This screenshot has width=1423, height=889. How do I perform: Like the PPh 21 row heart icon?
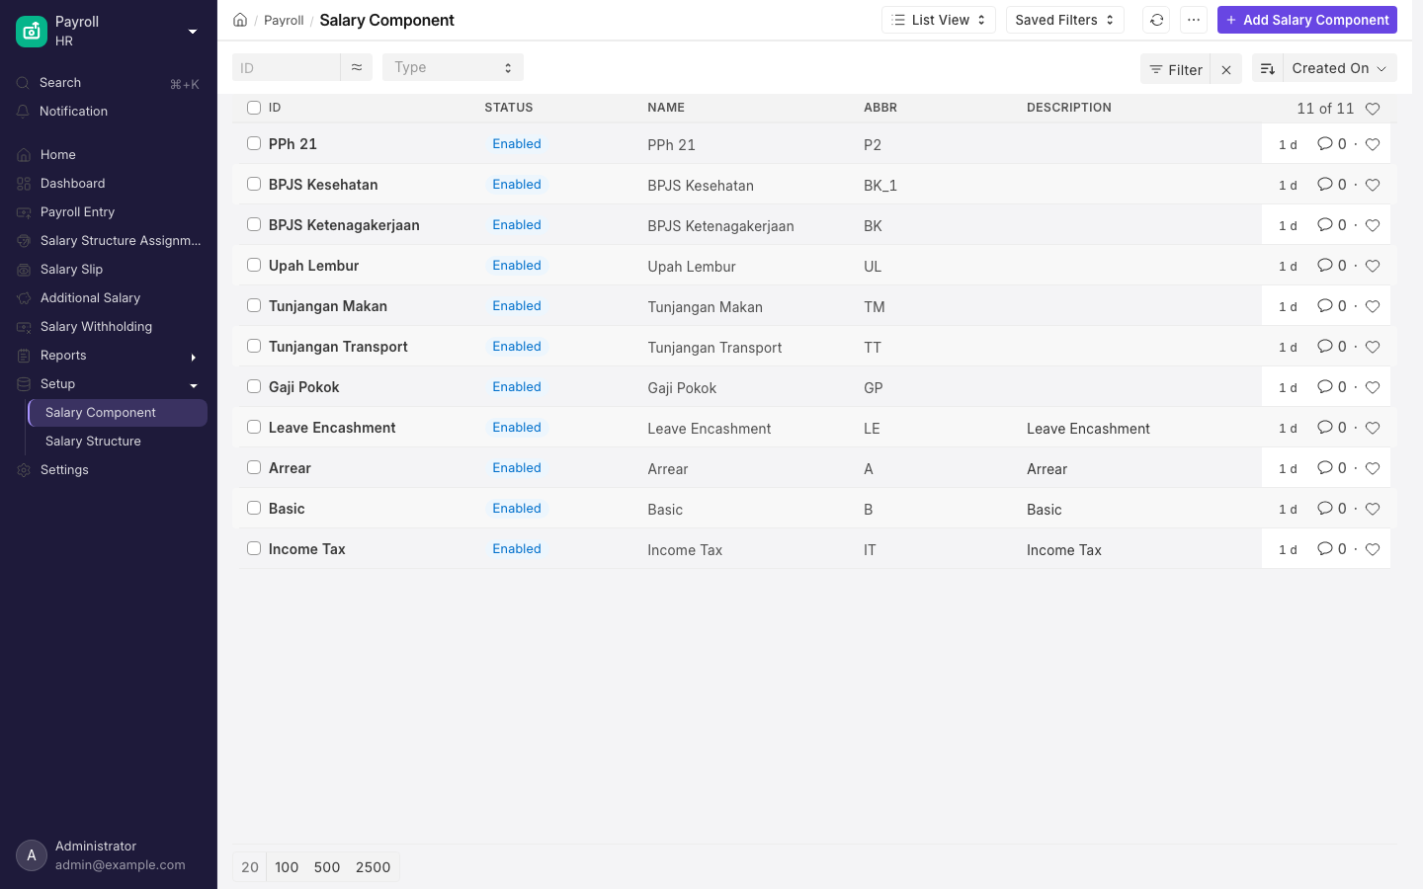pyautogui.click(x=1373, y=144)
